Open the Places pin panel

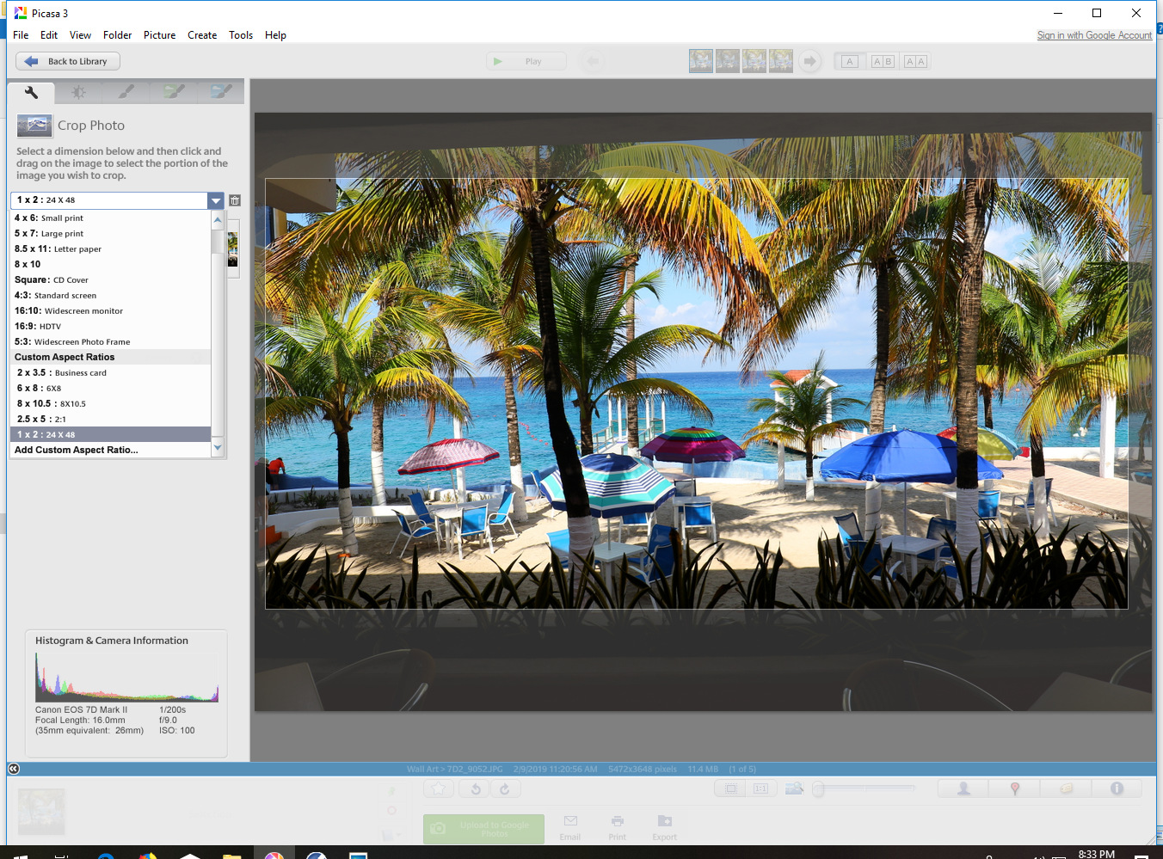click(x=1014, y=788)
